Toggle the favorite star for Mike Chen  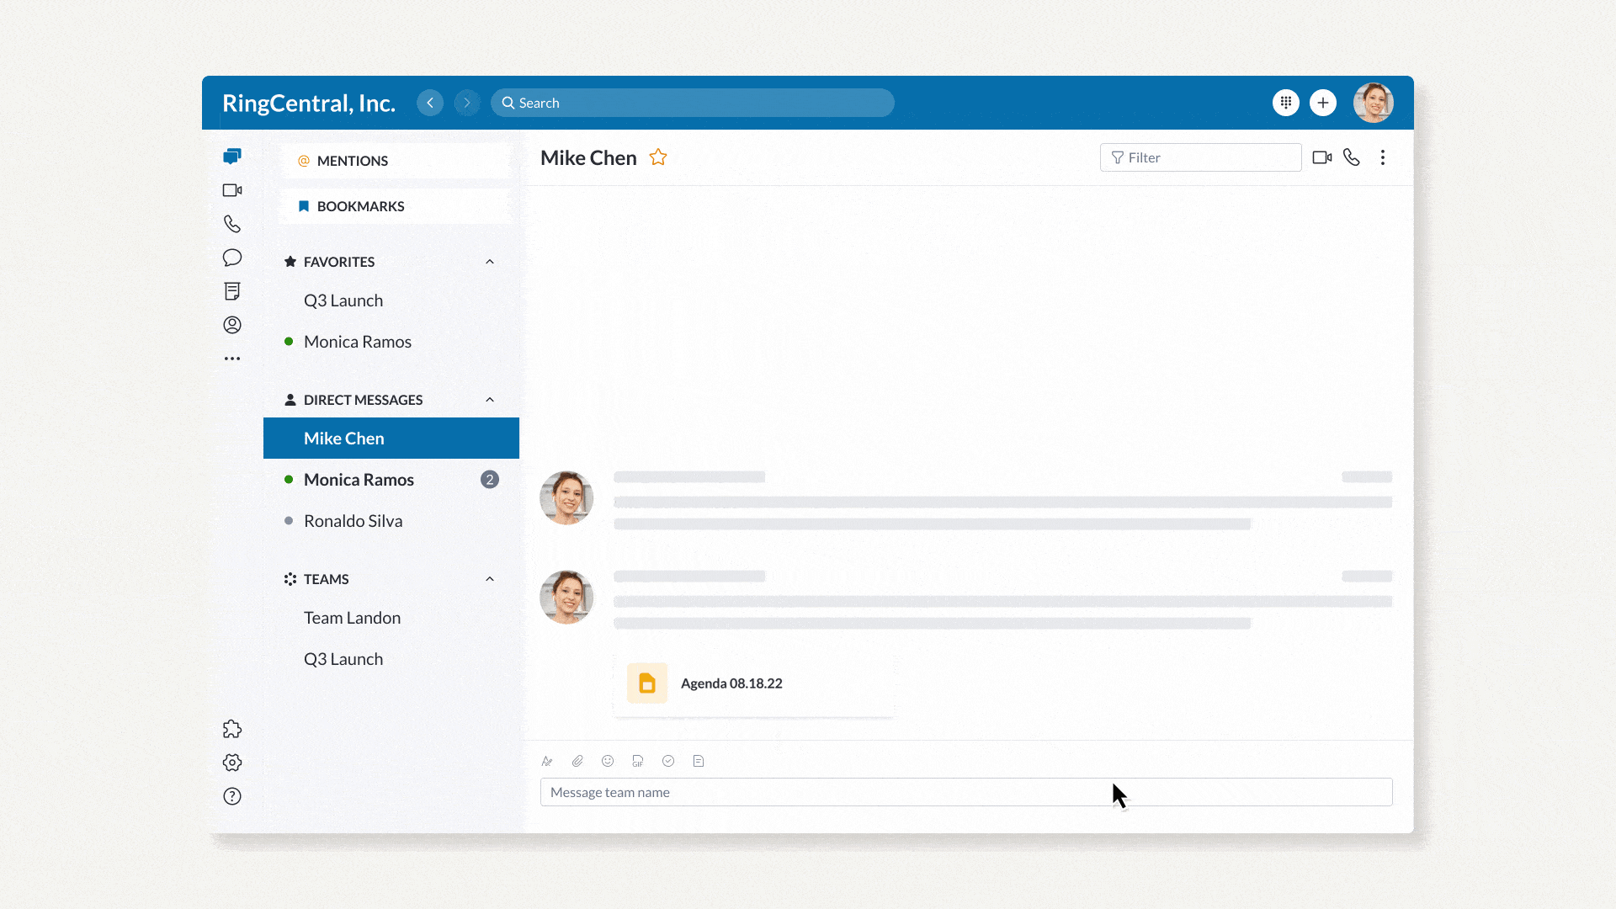click(x=658, y=157)
